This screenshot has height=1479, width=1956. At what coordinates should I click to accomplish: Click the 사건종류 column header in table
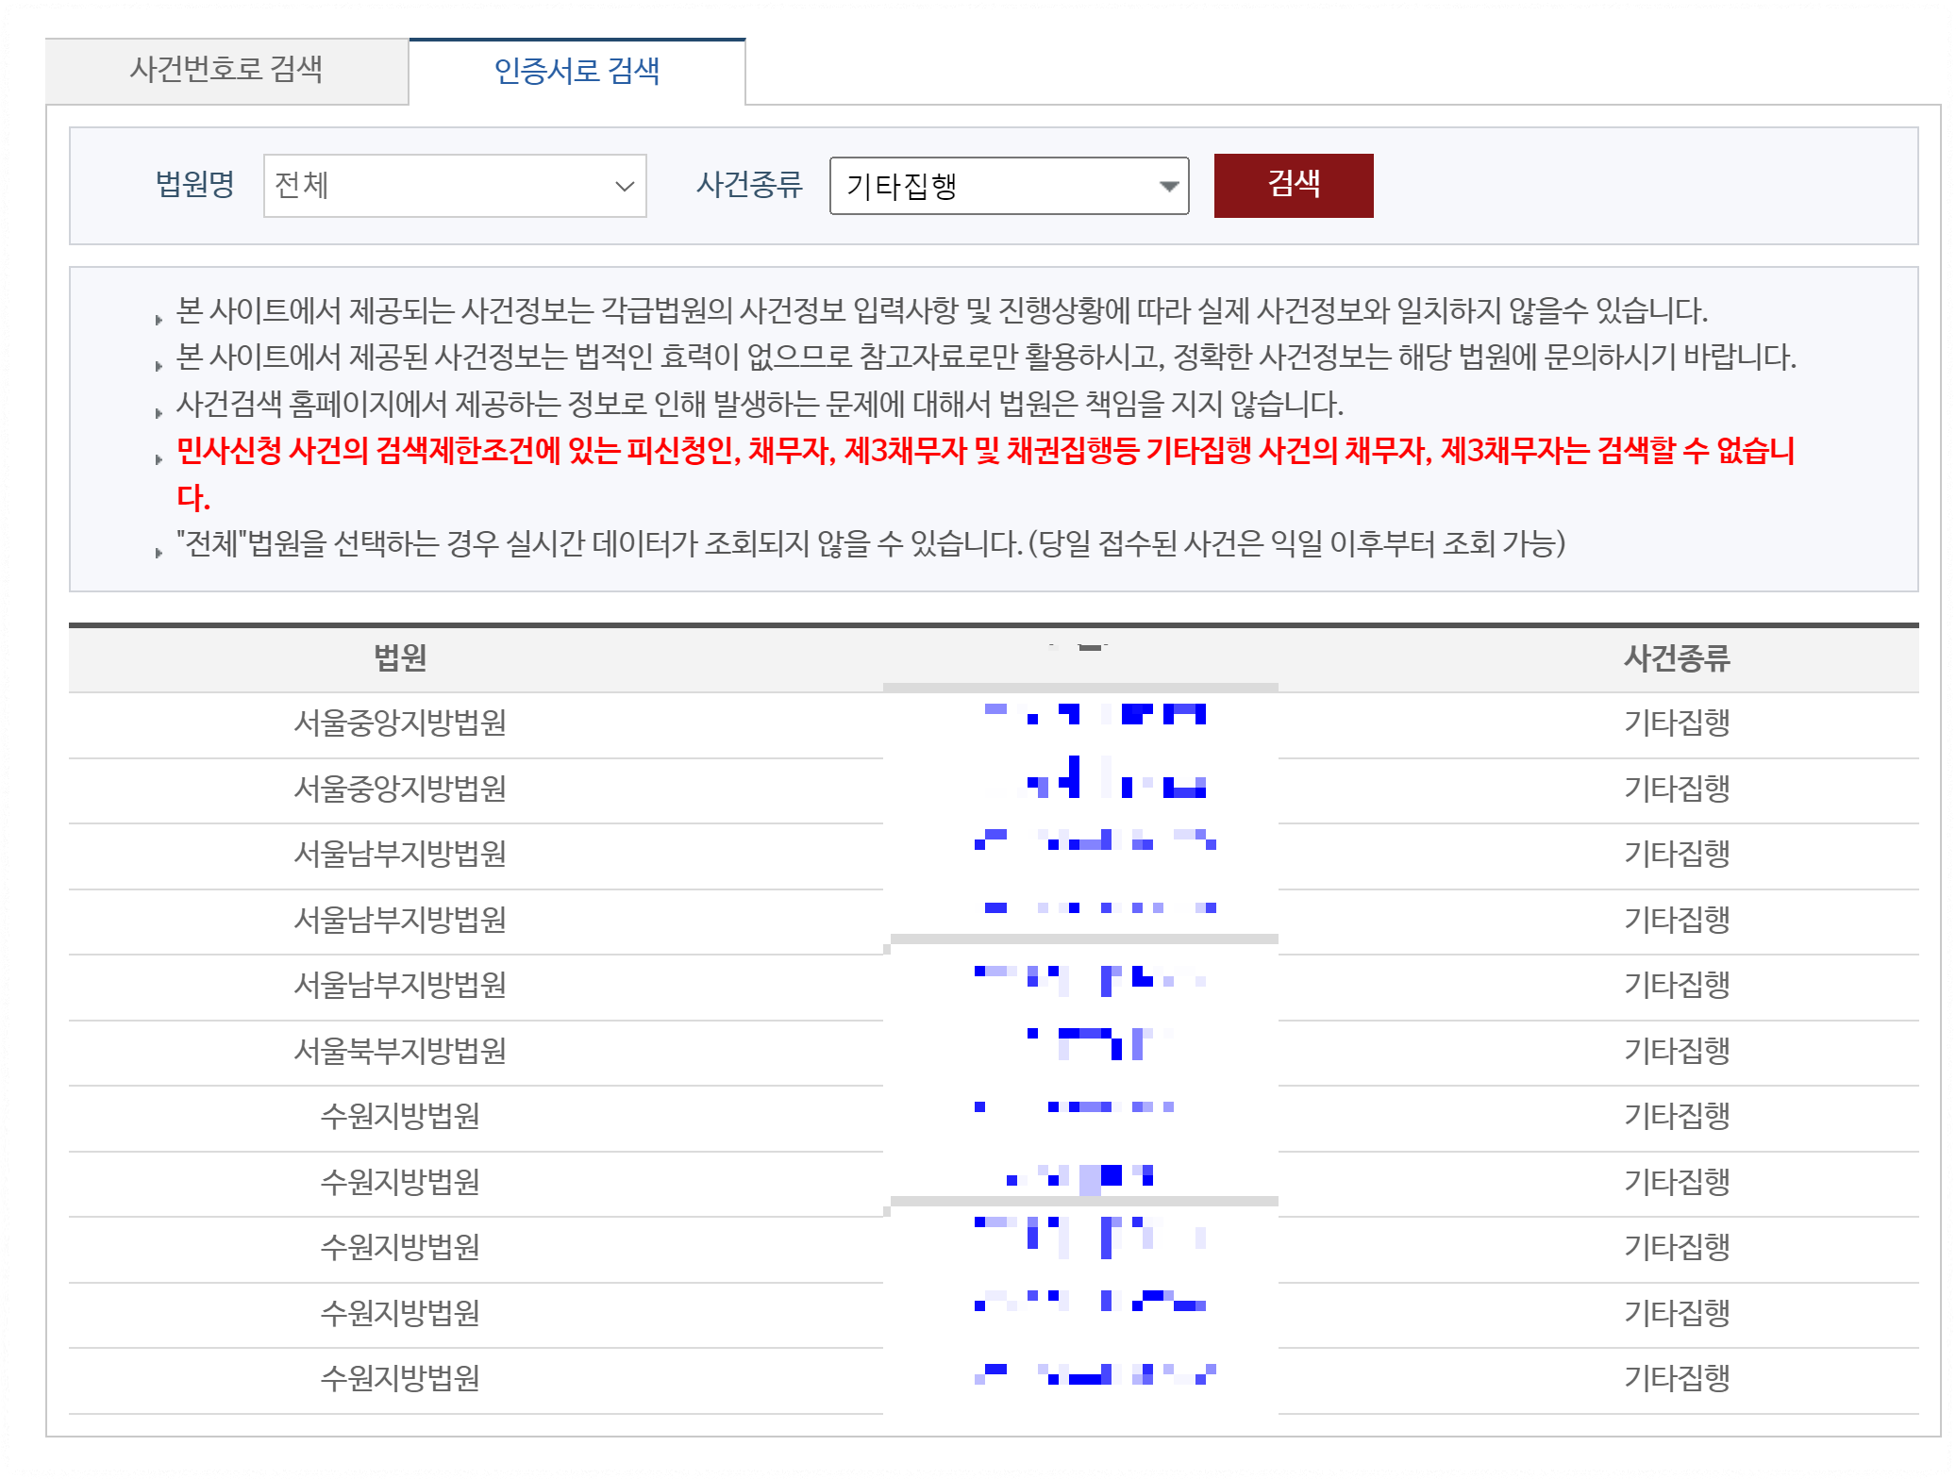(x=1676, y=657)
